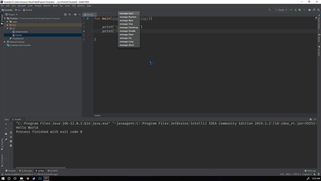The image size is (321, 181).
Task: Select Print.kt in project tree
Action: (x=17, y=35)
